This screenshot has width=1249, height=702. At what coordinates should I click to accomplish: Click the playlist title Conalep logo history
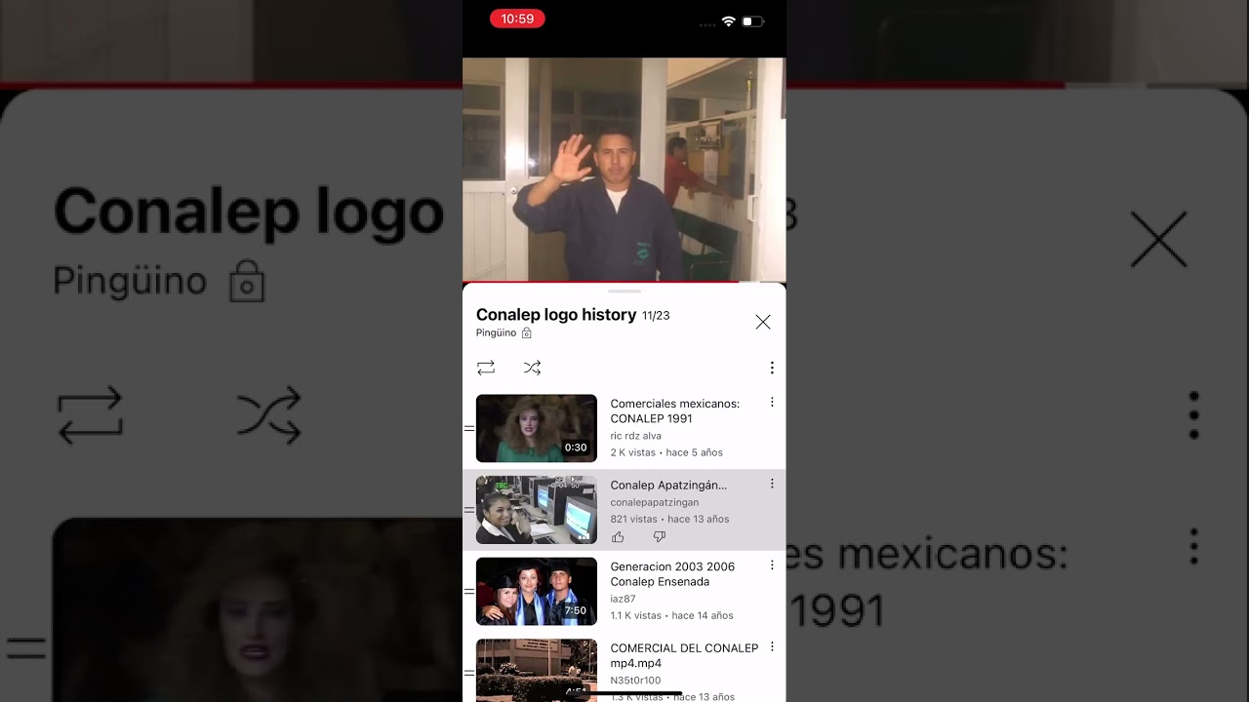(556, 315)
